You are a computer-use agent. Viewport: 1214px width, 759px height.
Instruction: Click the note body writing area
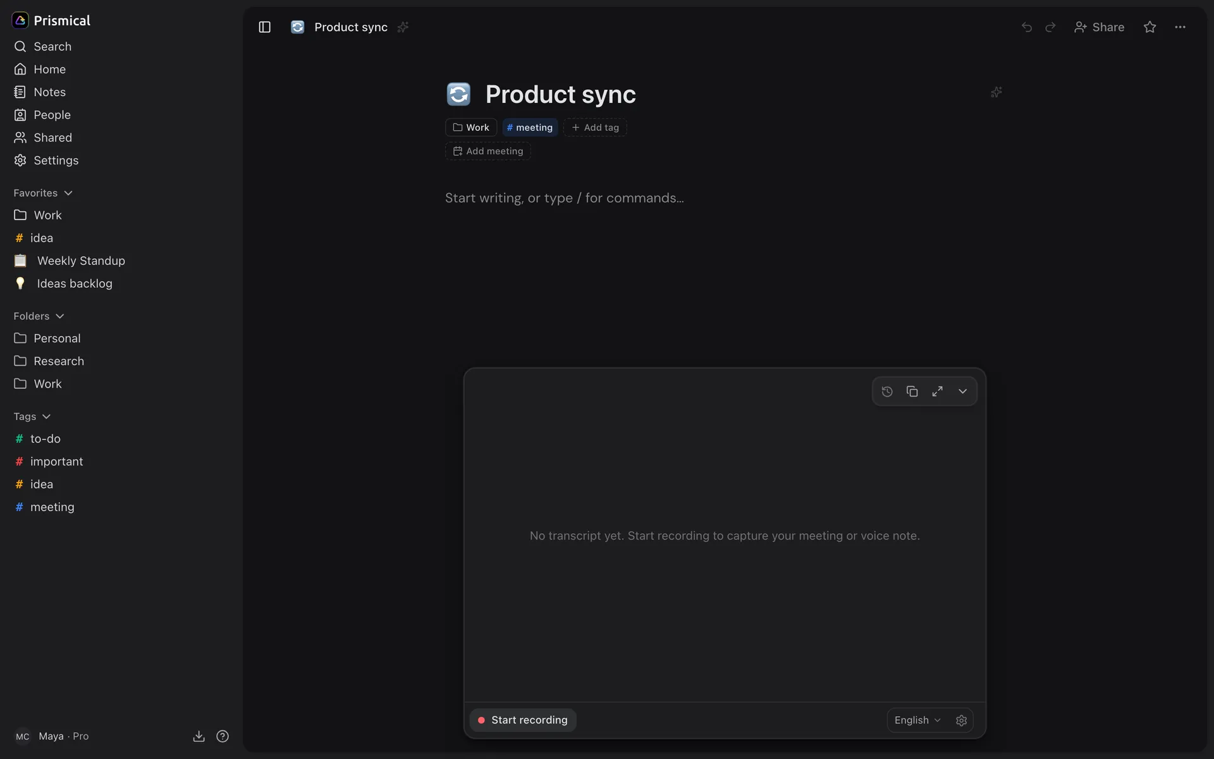point(725,199)
